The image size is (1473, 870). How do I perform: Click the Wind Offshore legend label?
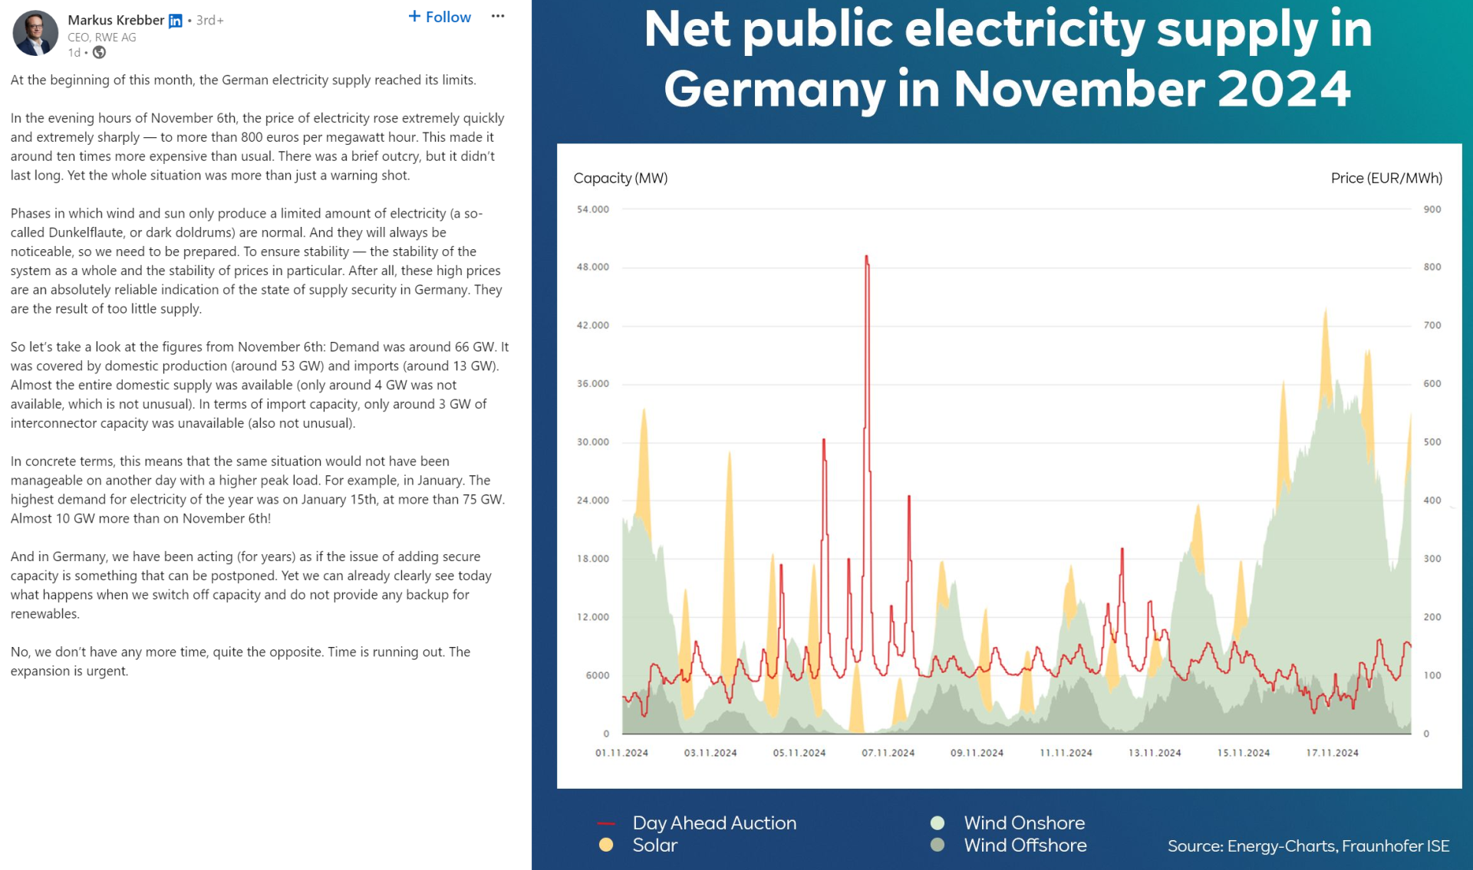tap(1025, 845)
